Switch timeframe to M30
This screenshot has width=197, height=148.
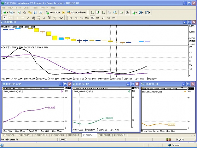click(87, 18)
